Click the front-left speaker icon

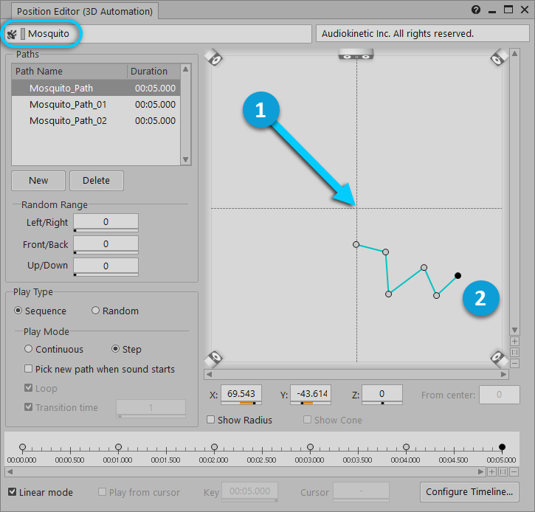pos(214,57)
